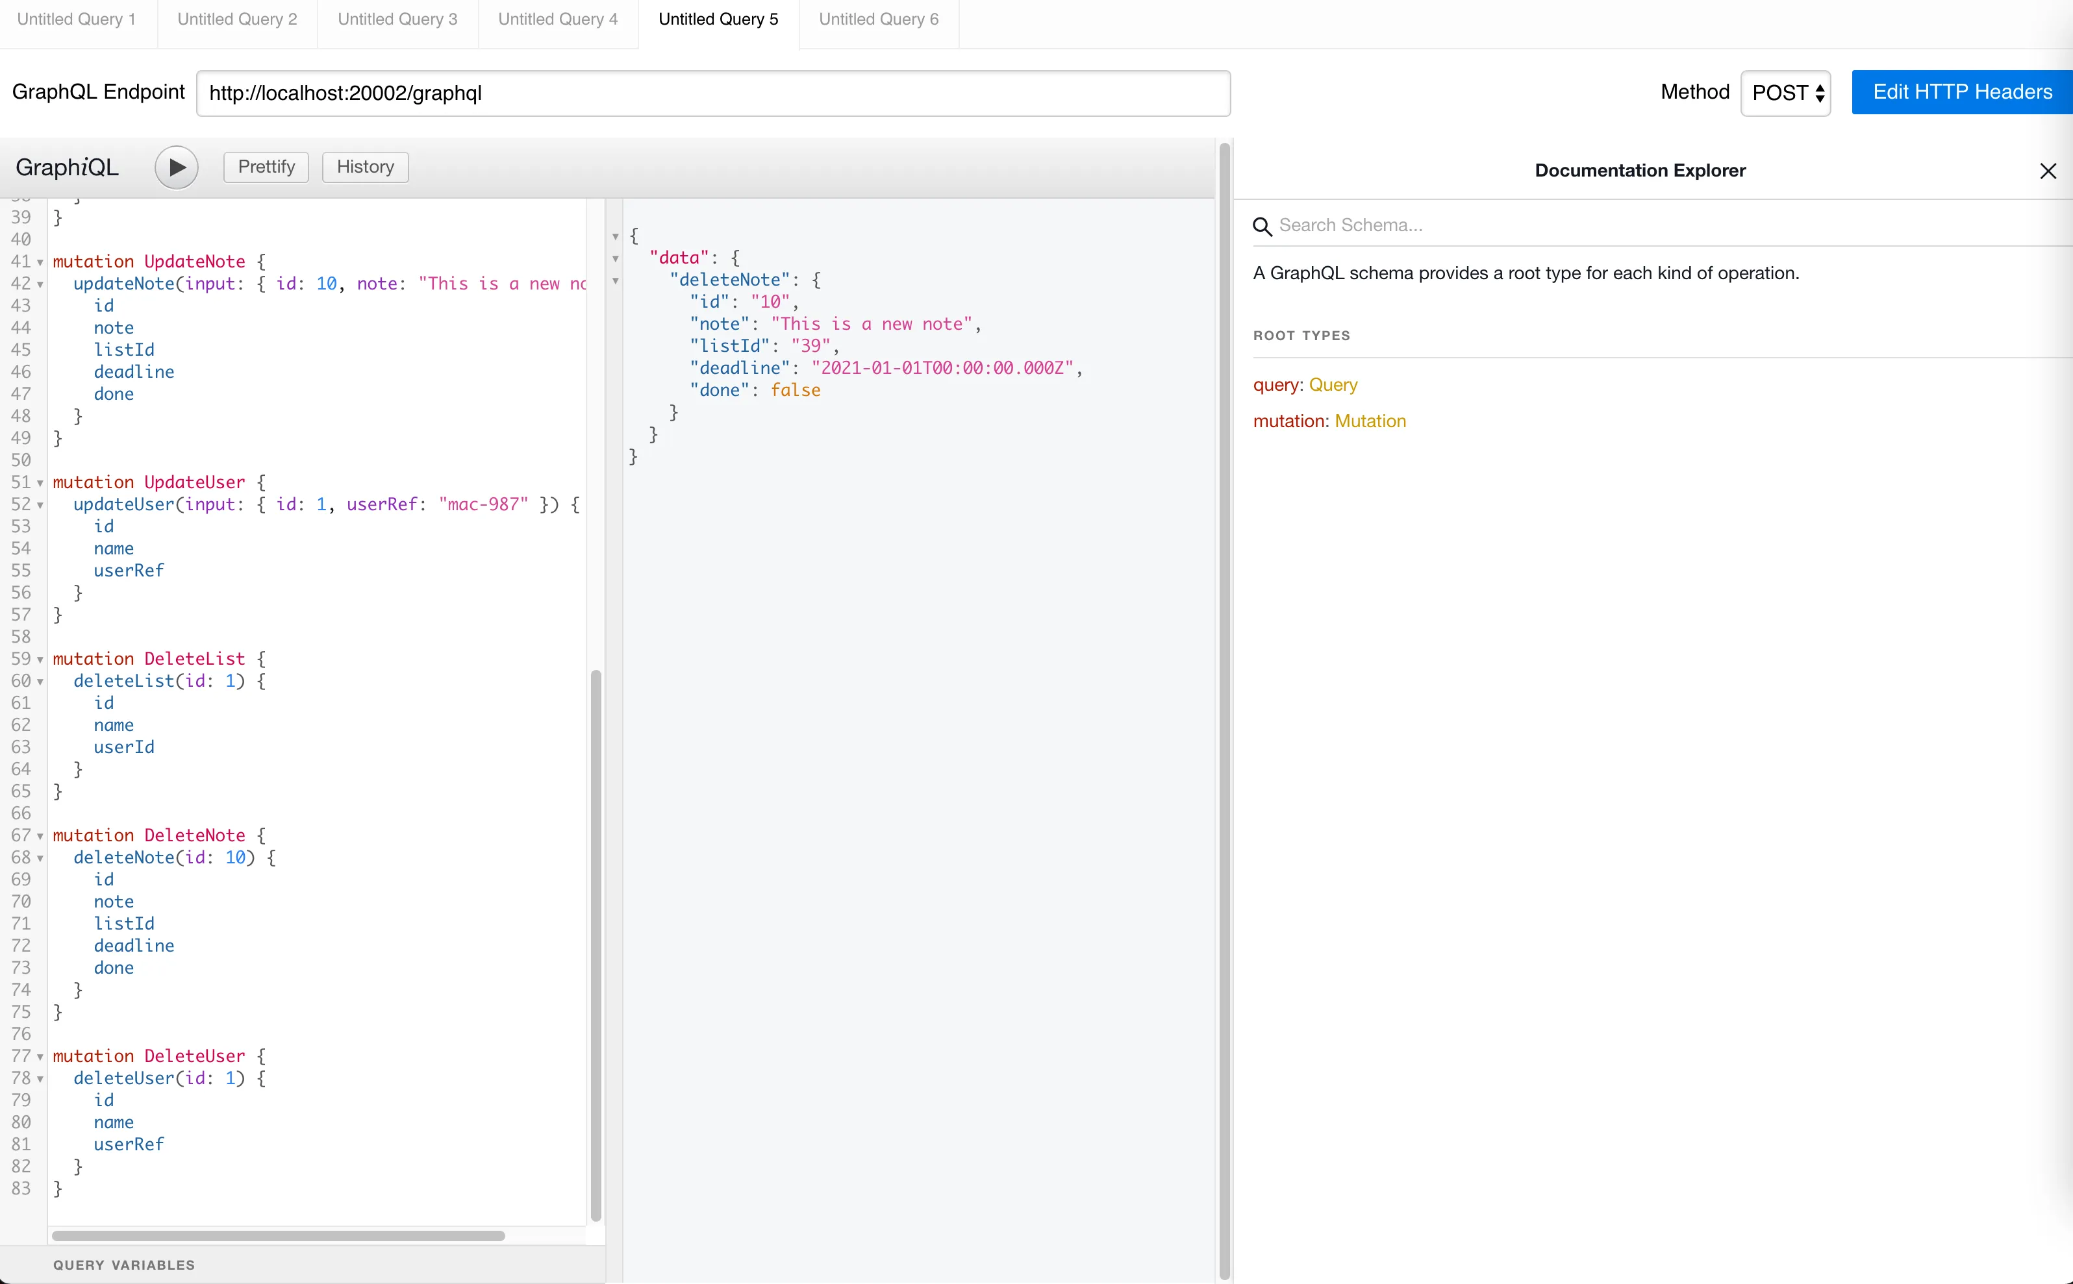This screenshot has width=2073, height=1284.
Task: Click the 'false' done value in results
Action: (x=795, y=389)
